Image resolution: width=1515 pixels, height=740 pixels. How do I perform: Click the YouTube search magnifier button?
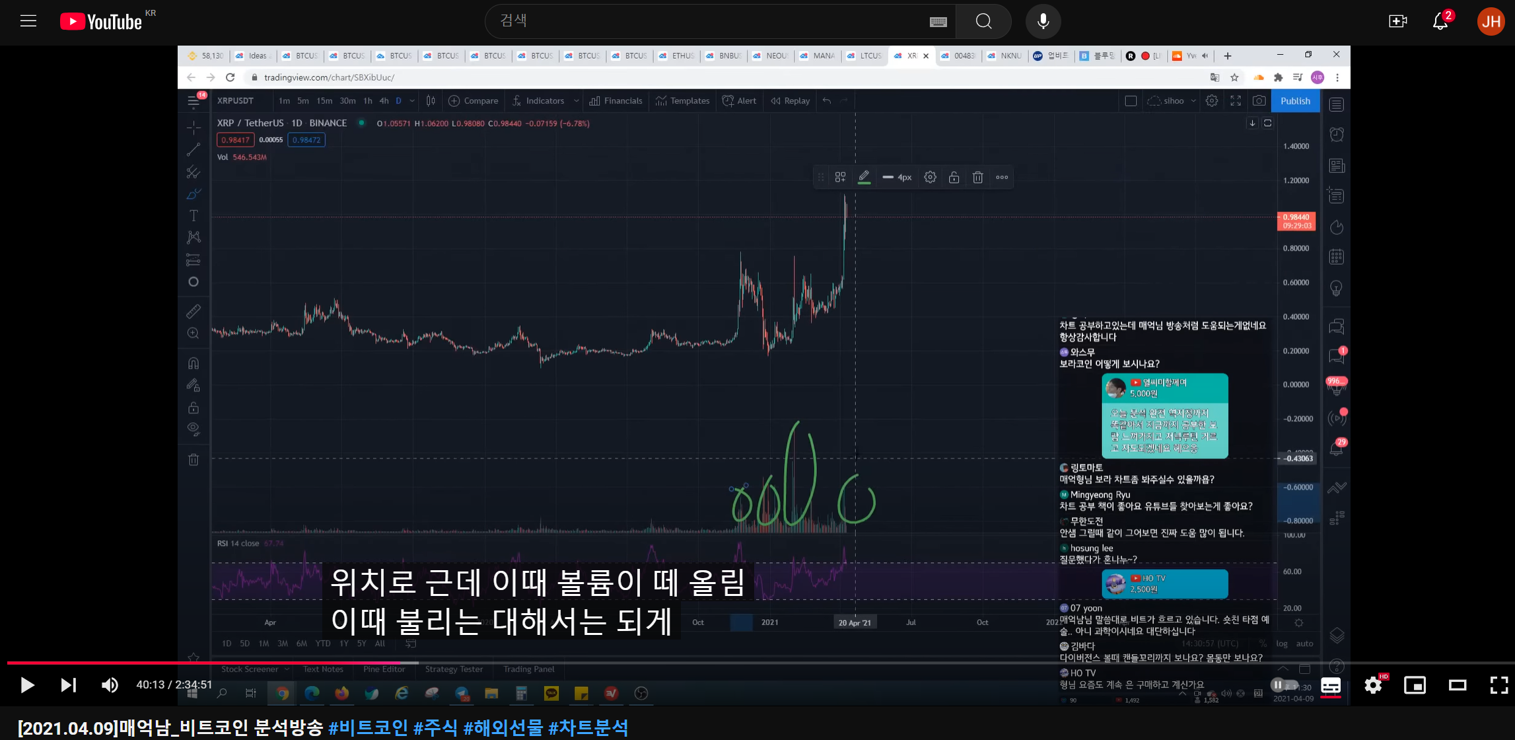tap(983, 21)
